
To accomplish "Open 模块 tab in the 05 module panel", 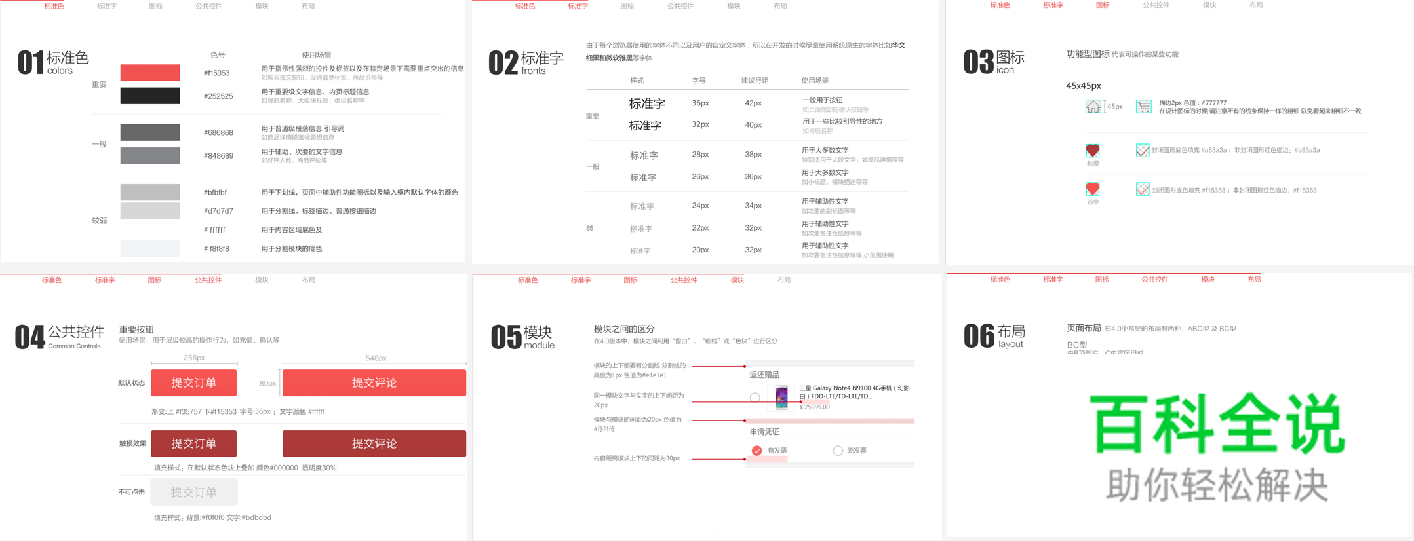I will (x=737, y=280).
